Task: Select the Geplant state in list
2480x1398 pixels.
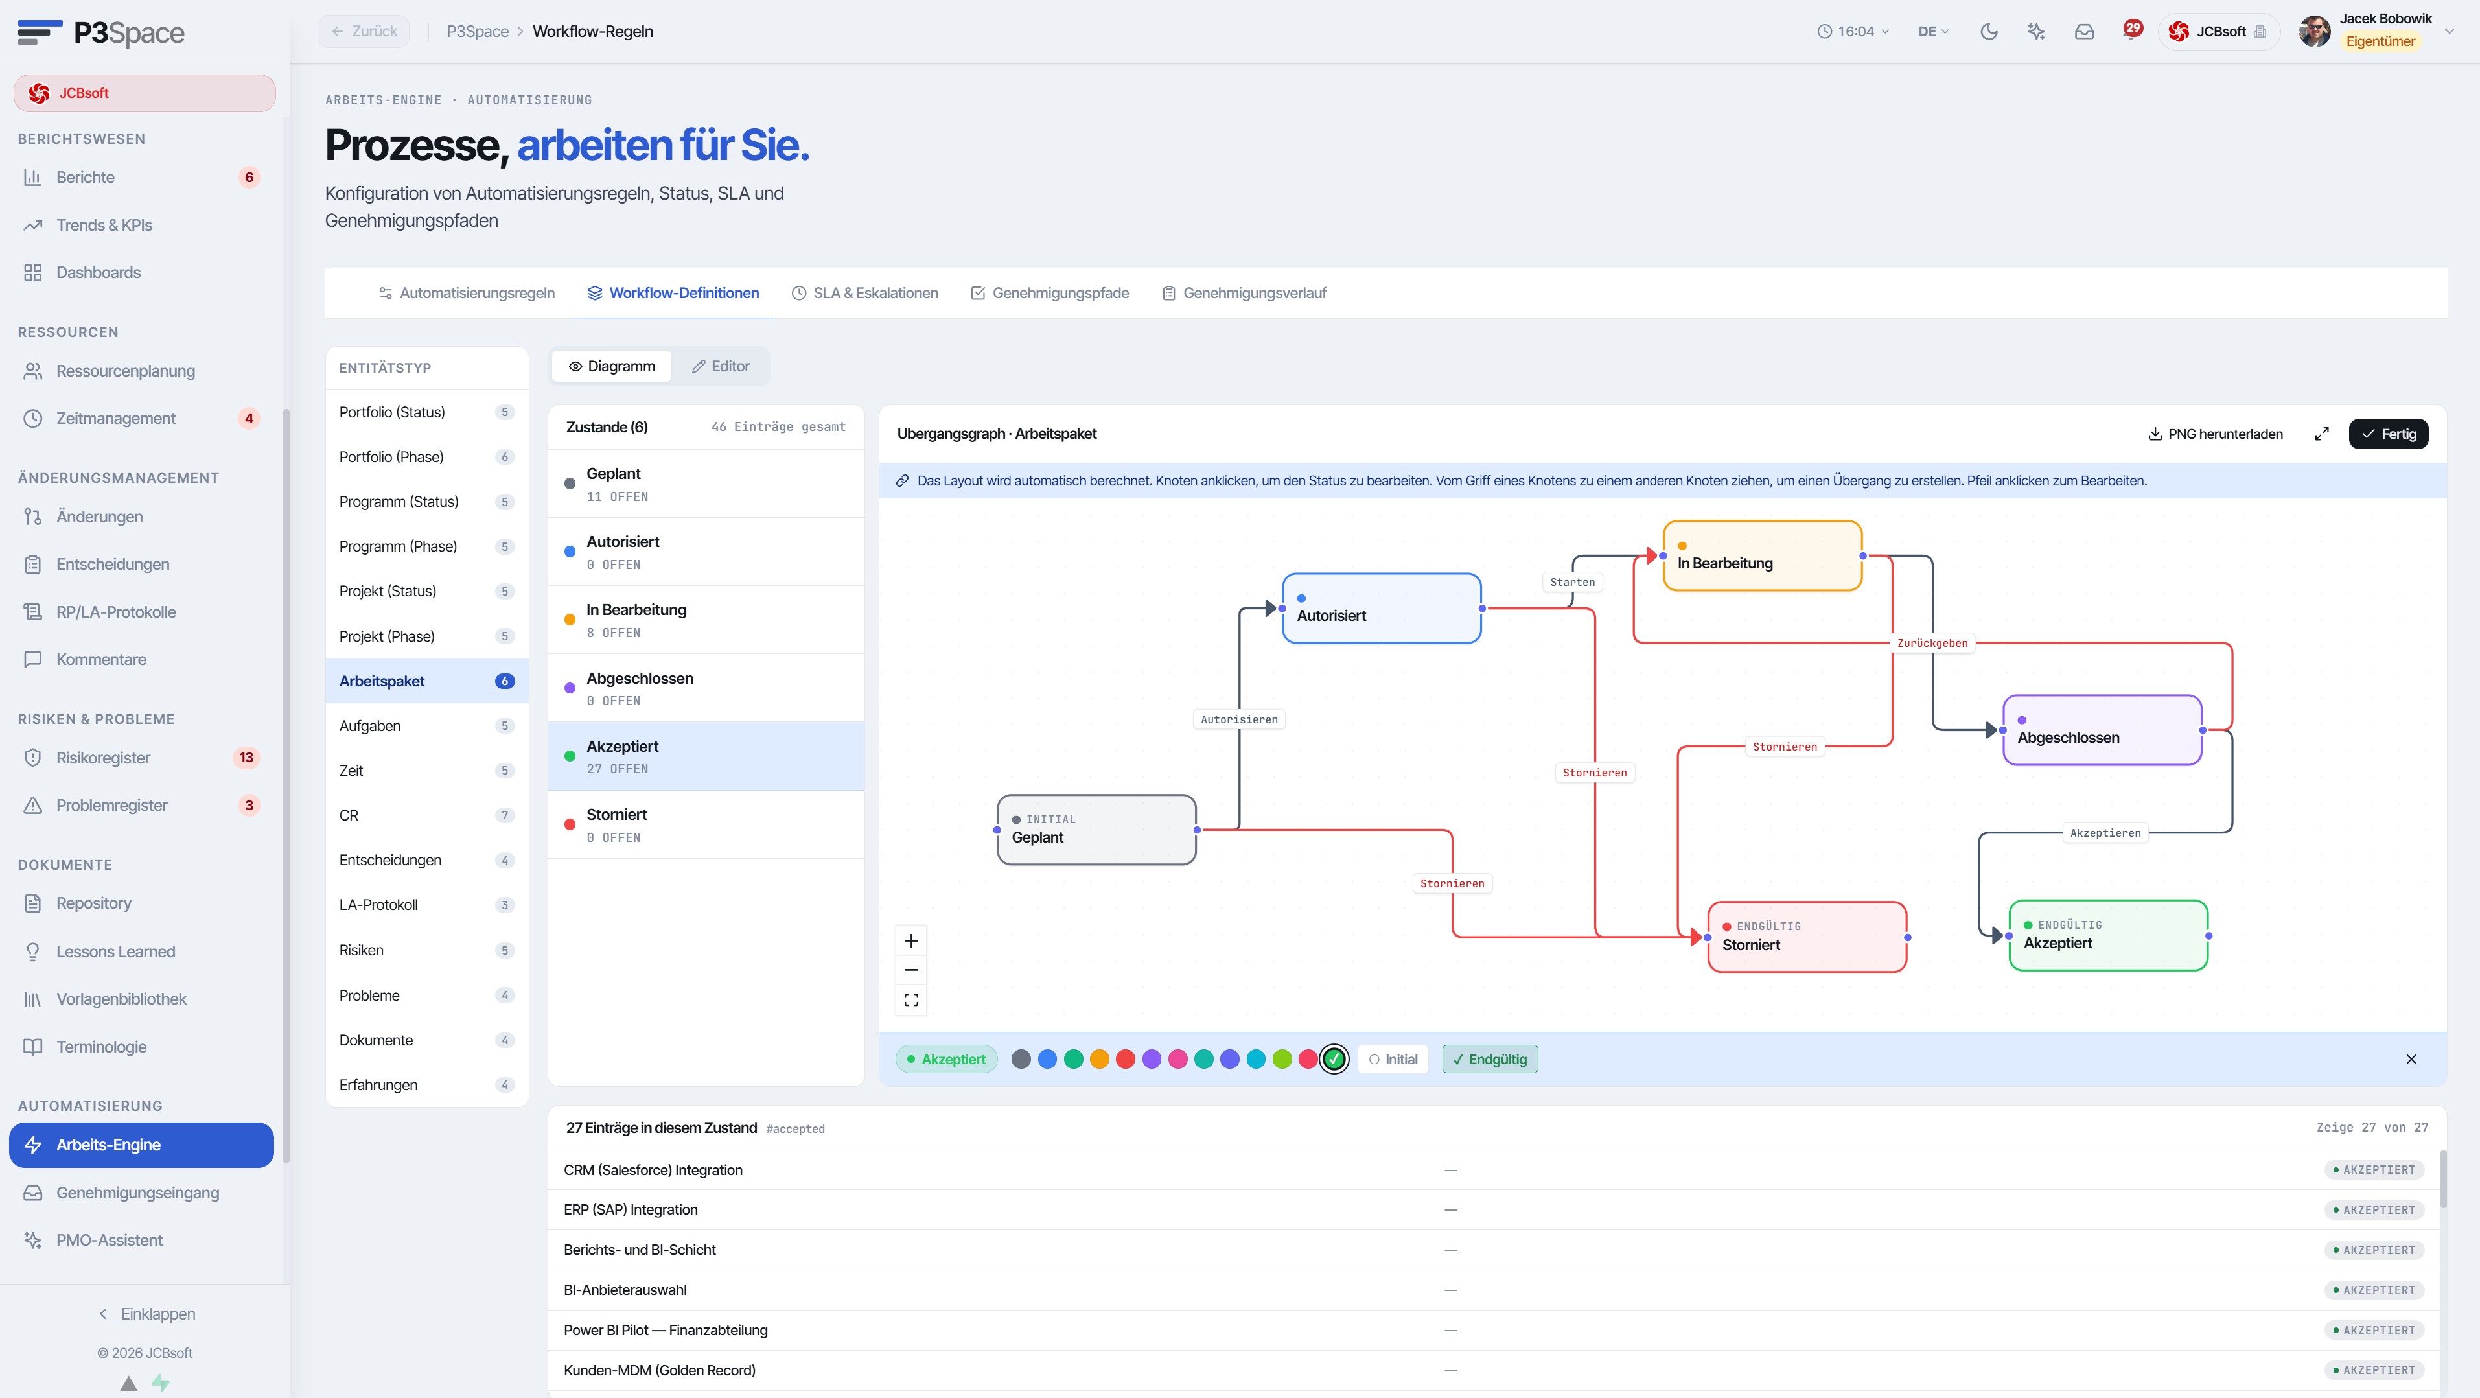Action: [706, 484]
